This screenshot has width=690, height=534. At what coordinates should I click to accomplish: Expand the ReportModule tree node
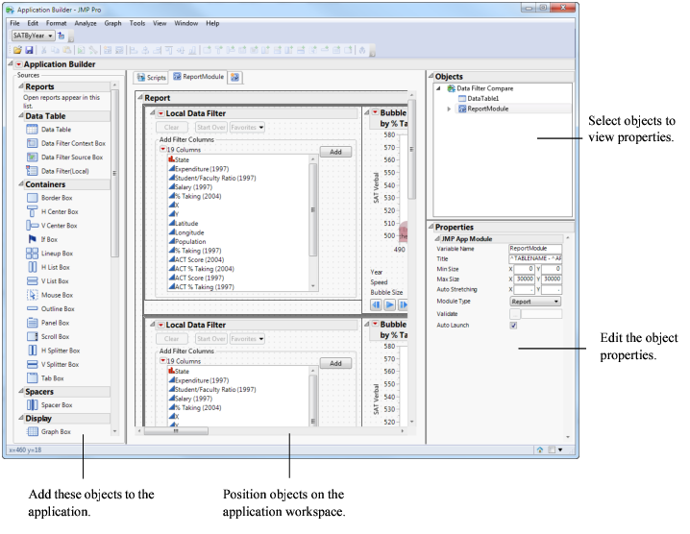pyautogui.click(x=450, y=109)
